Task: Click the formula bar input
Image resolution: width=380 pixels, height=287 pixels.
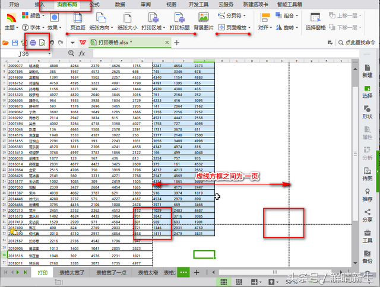Action: click(226, 53)
